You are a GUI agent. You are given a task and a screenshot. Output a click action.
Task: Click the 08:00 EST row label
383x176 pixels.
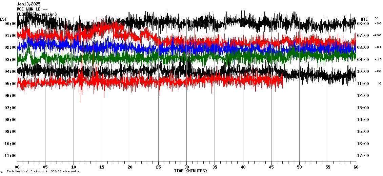pos(11,120)
